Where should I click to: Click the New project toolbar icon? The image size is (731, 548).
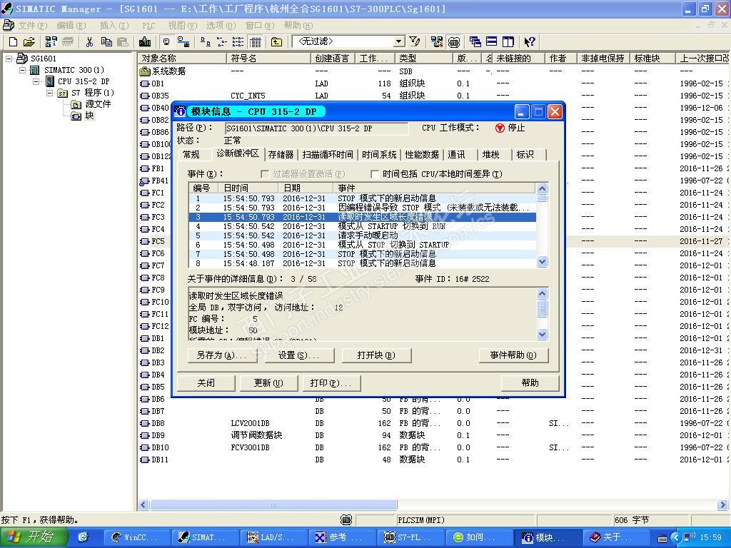pos(13,42)
